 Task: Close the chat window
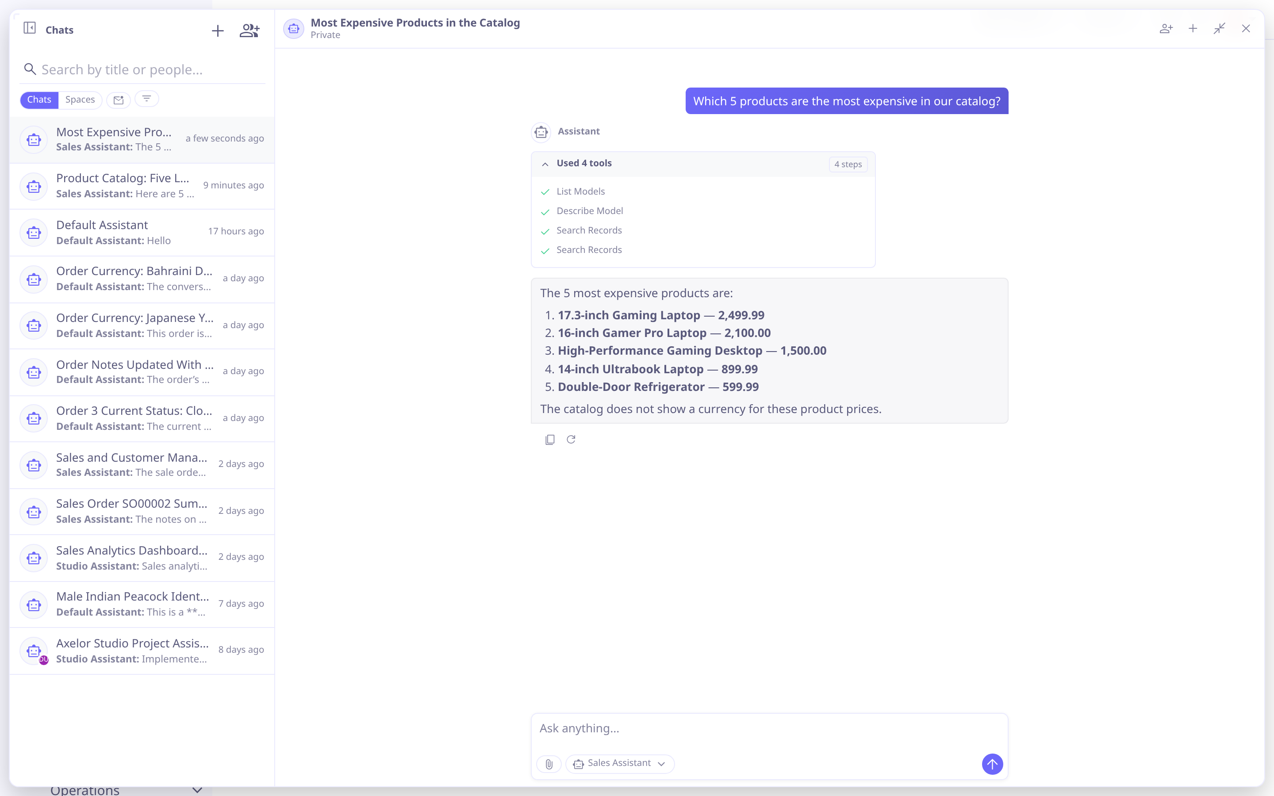(x=1246, y=28)
